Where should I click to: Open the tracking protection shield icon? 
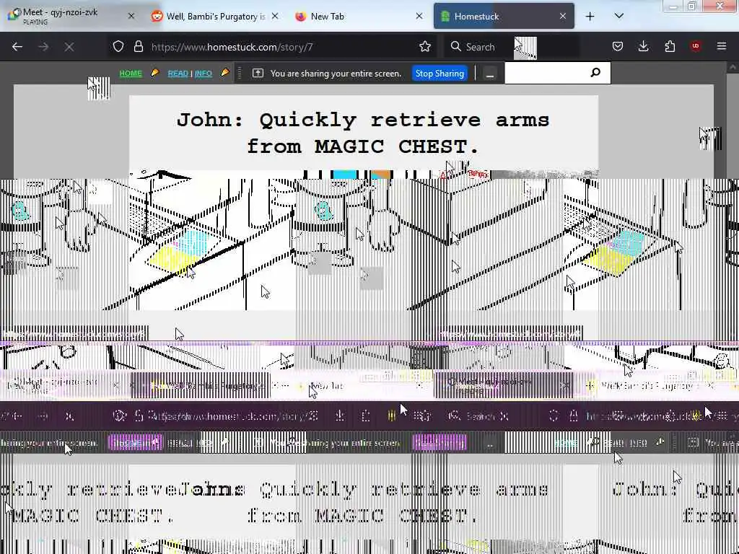[118, 46]
